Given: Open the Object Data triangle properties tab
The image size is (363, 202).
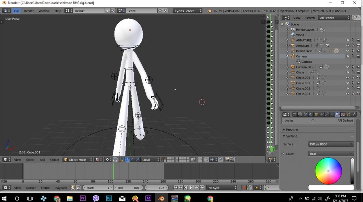Looking at the screenshot, I should click(332, 114).
